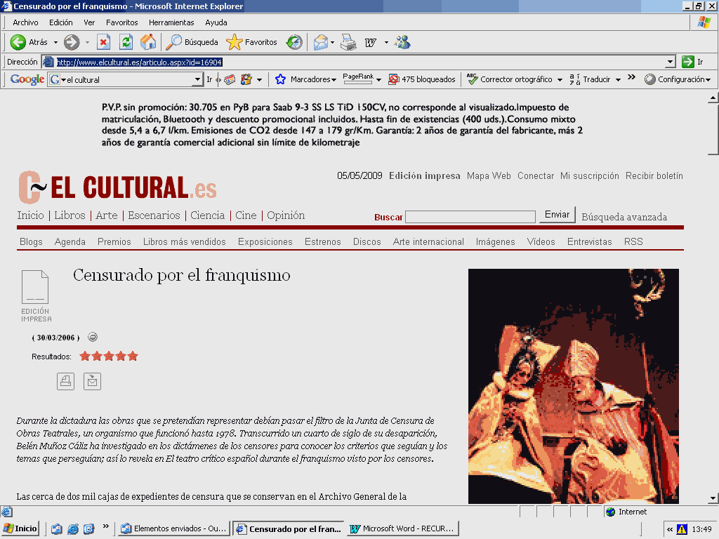The height and width of the screenshot is (539, 719).
Task: Open Búsqueda search magnifier button
Action: tap(192, 42)
